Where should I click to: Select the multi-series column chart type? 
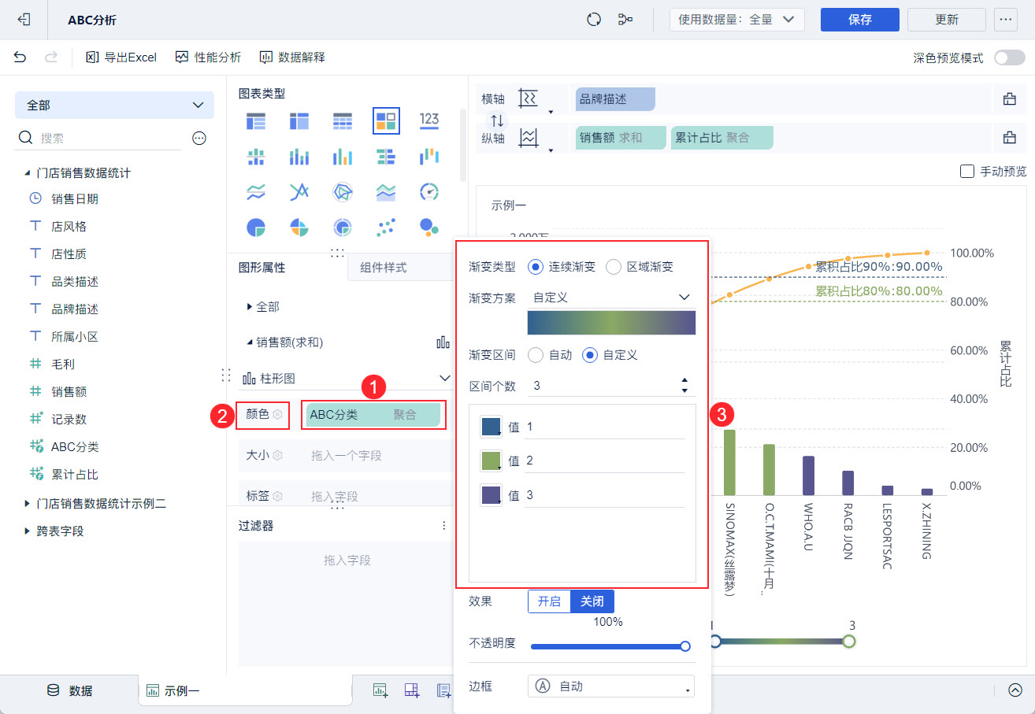(x=256, y=156)
